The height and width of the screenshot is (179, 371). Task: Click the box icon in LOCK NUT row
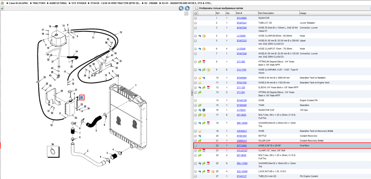(212, 172)
